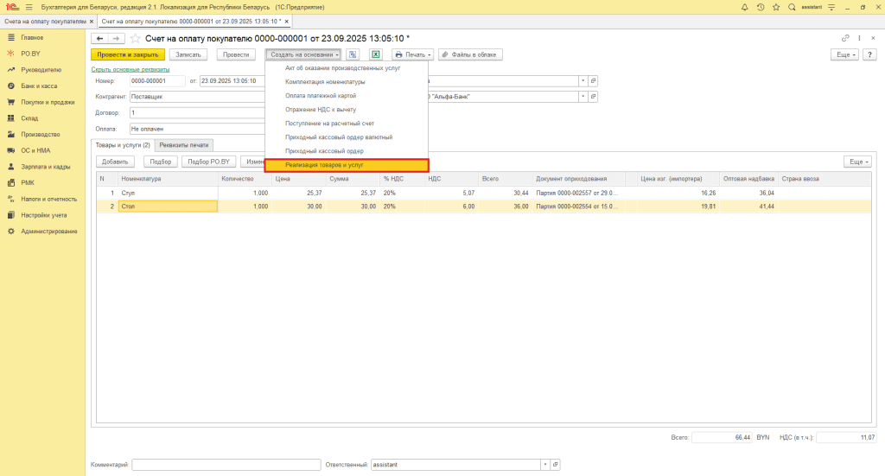Viewport: 885px width, 476px height.
Task: Open the main hamburger menu
Action: (29, 7)
